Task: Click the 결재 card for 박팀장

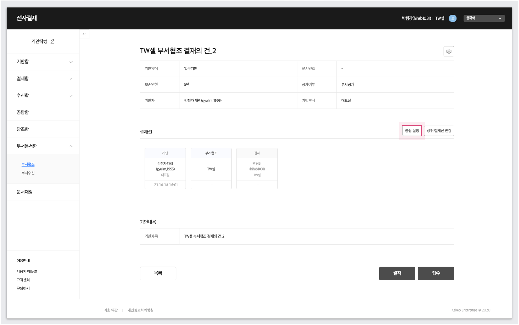Action: point(257,168)
